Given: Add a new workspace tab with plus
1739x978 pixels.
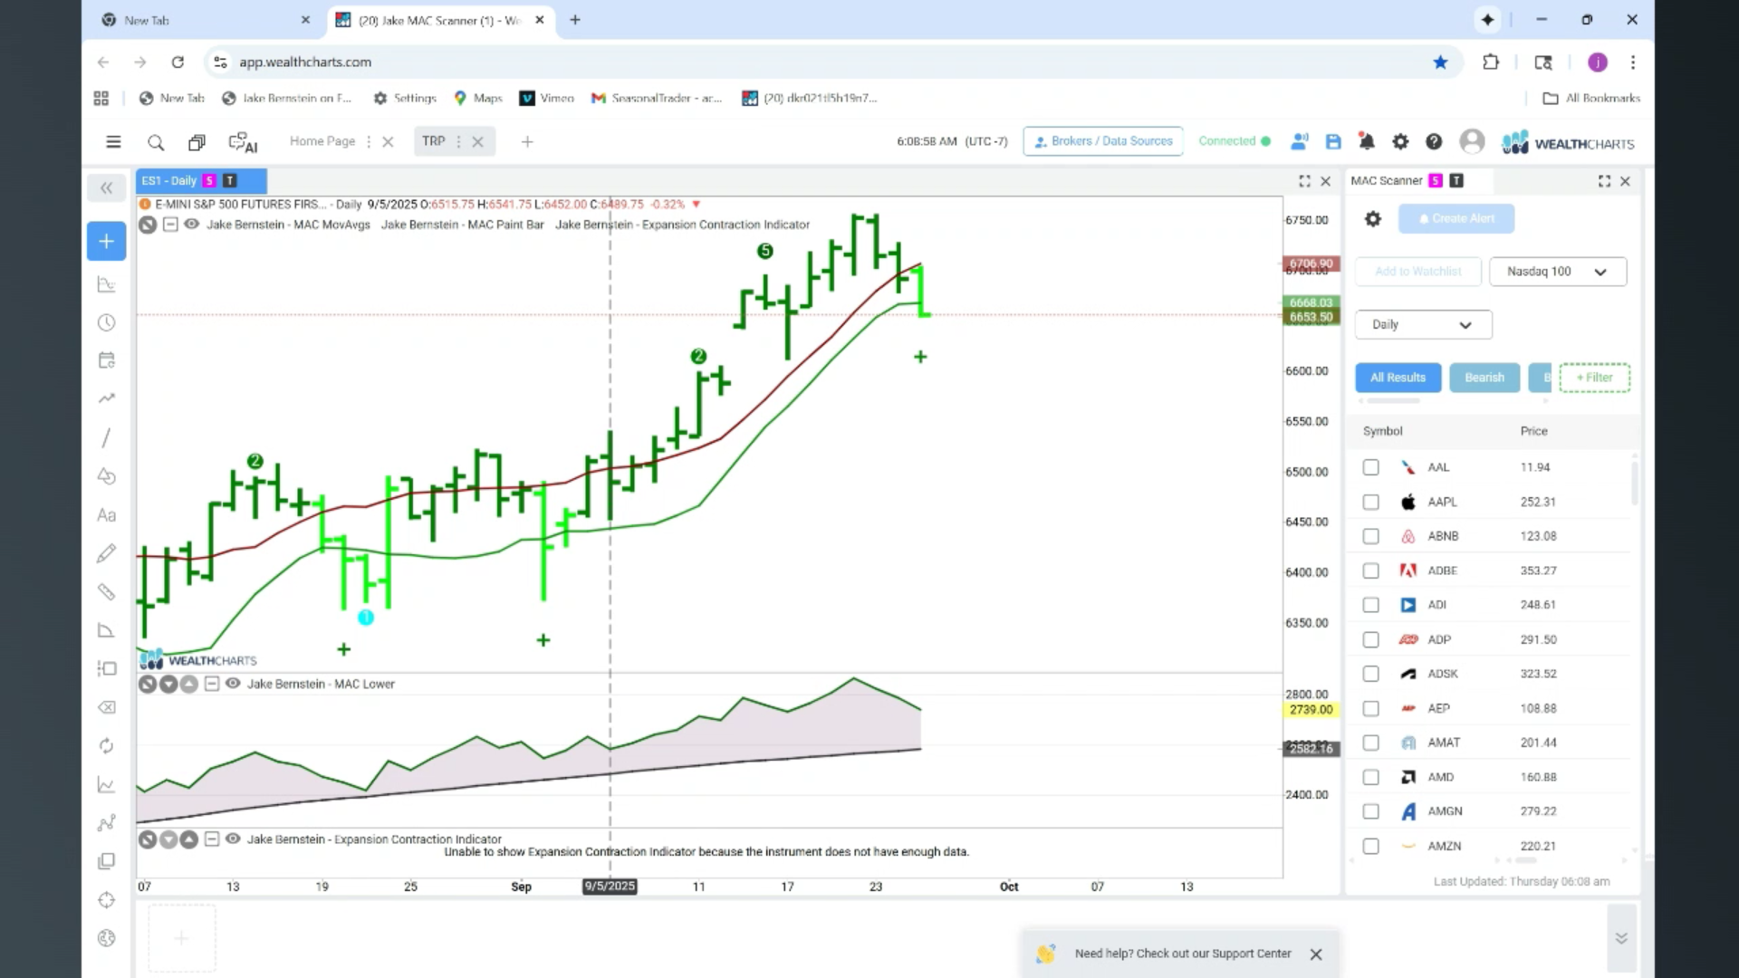Looking at the screenshot, I should point(527,141).
